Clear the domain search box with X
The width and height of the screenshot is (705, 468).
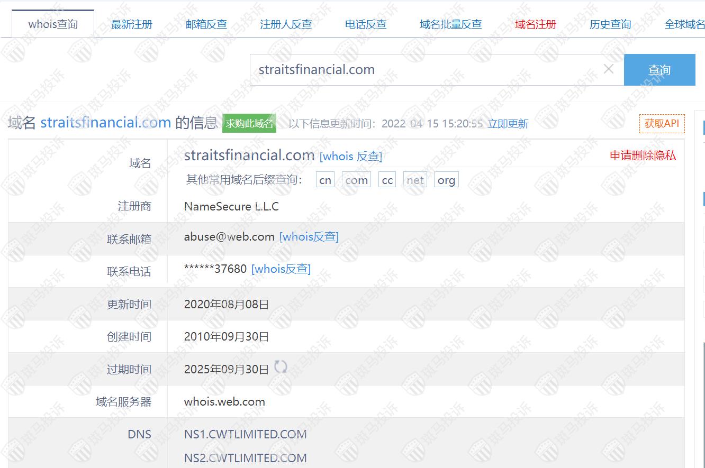(x=609, y=69)
